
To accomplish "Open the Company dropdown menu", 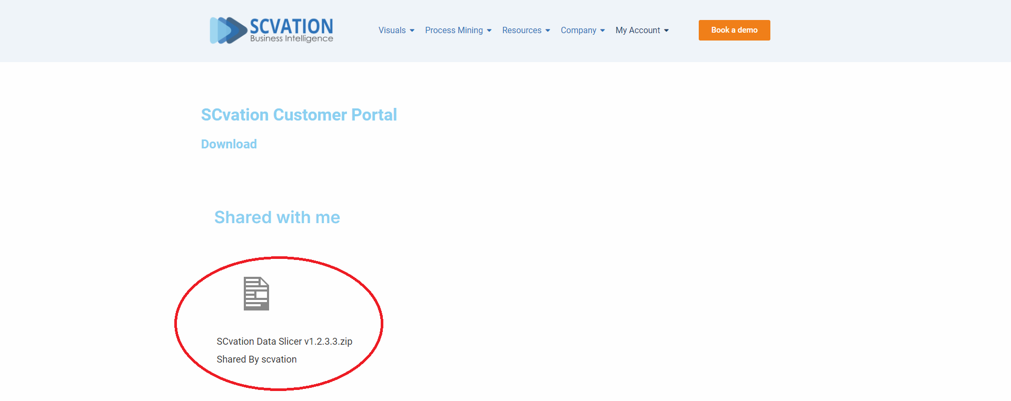I will click(x=583, y=31).
